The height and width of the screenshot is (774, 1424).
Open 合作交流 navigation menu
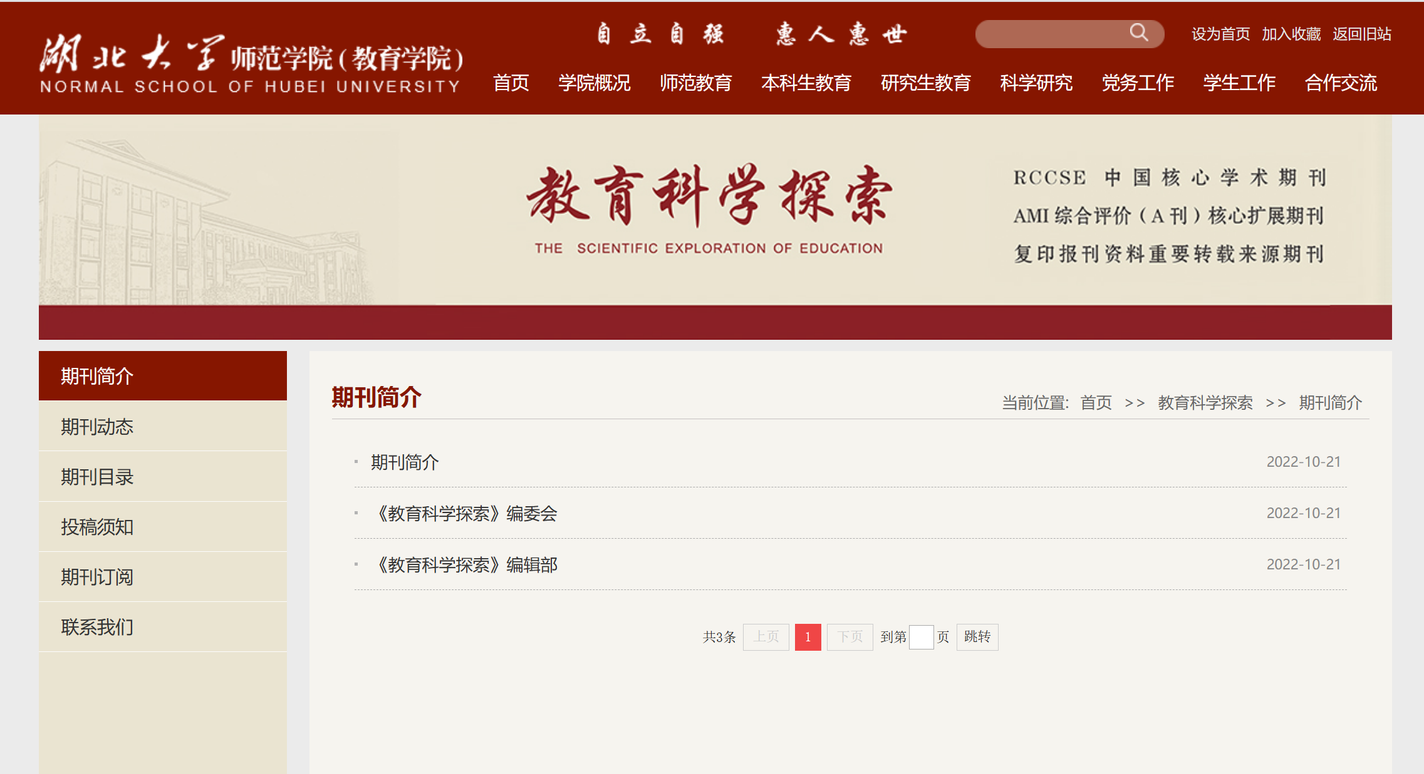coord(1341,83)
